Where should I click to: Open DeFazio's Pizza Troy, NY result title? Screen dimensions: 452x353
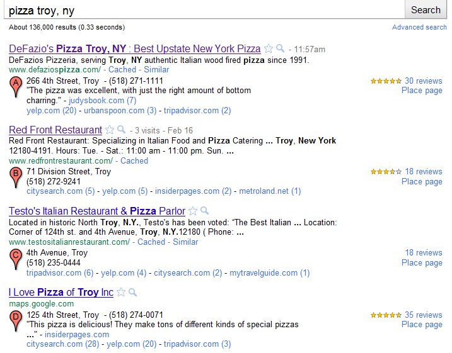(135, 48)
